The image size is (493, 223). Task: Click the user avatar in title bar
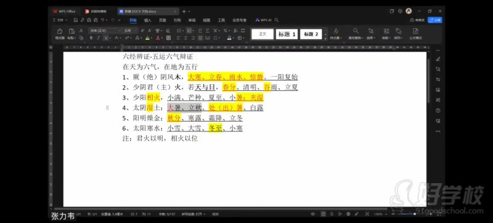(x=409, y=11)
